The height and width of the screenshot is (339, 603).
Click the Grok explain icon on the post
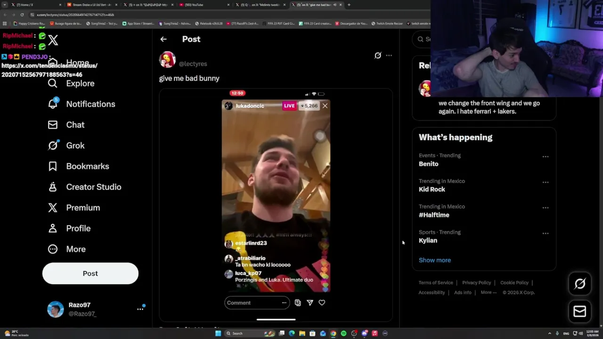click(378, 56)
